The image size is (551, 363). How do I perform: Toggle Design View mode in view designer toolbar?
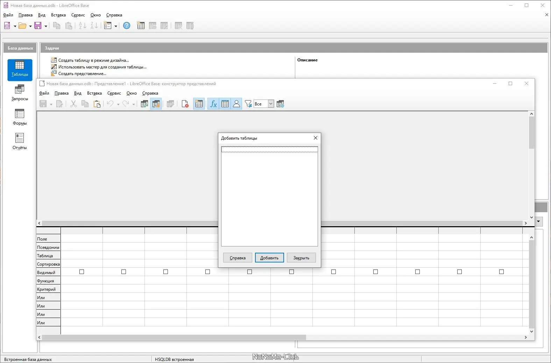[x=156, y=104]
